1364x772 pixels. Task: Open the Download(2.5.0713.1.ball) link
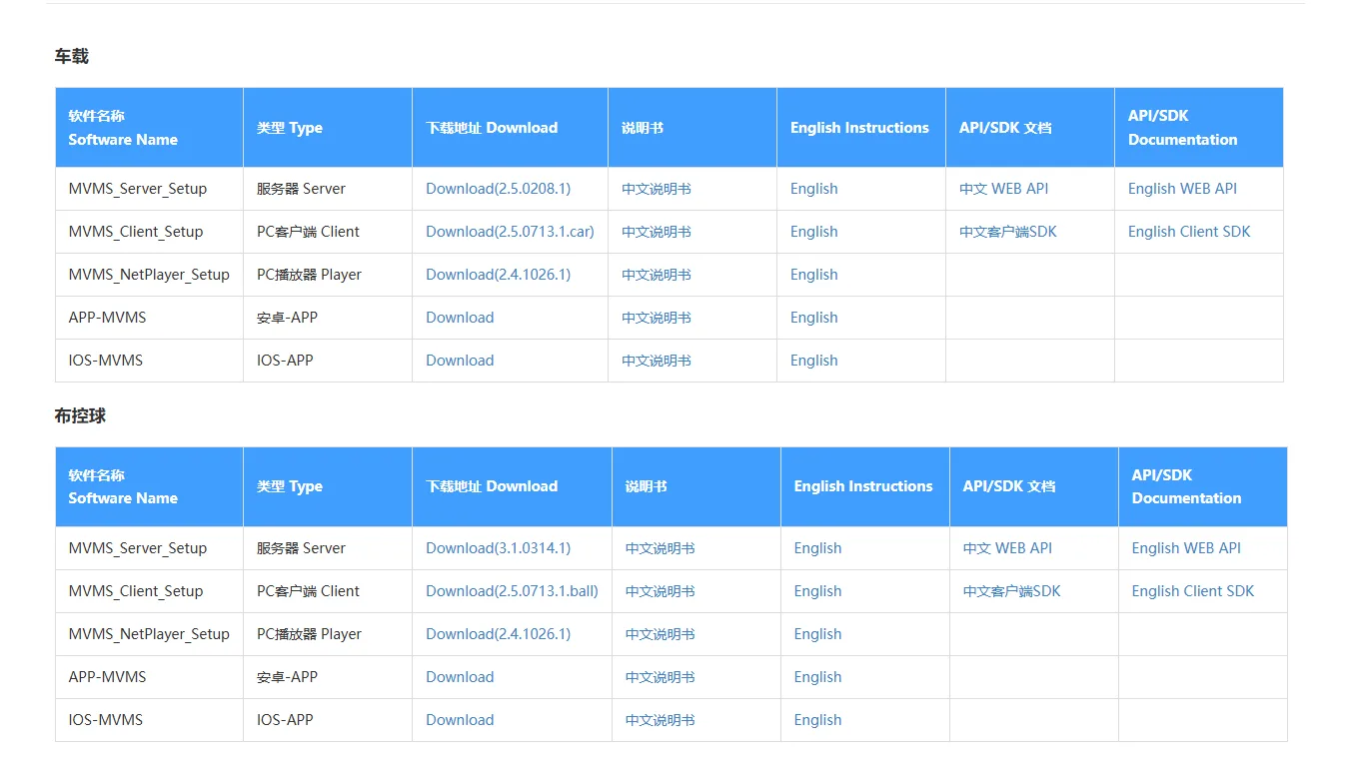pos(512,591)
